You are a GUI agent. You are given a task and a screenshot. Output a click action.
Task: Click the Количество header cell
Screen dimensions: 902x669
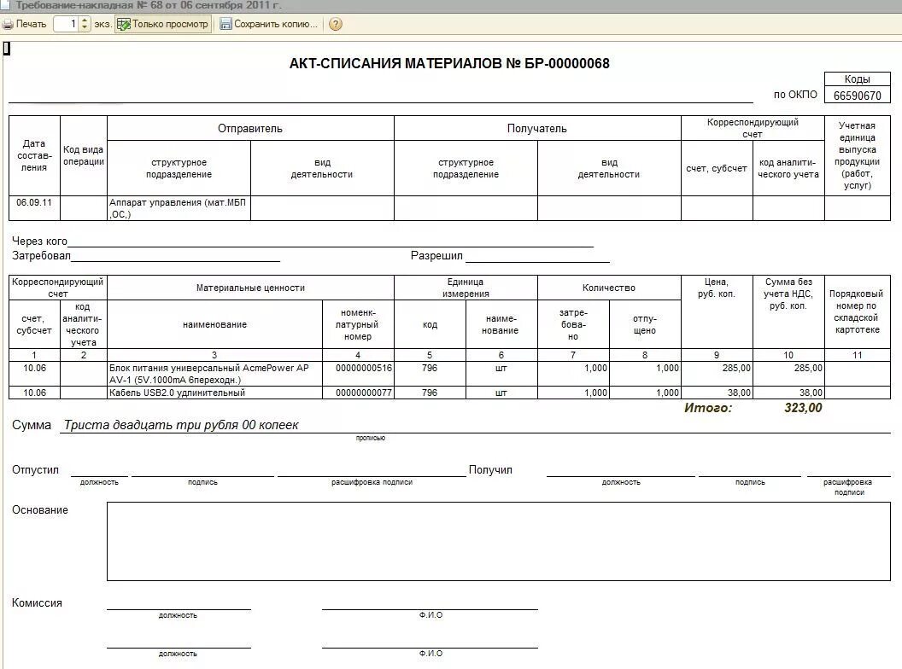609,288
